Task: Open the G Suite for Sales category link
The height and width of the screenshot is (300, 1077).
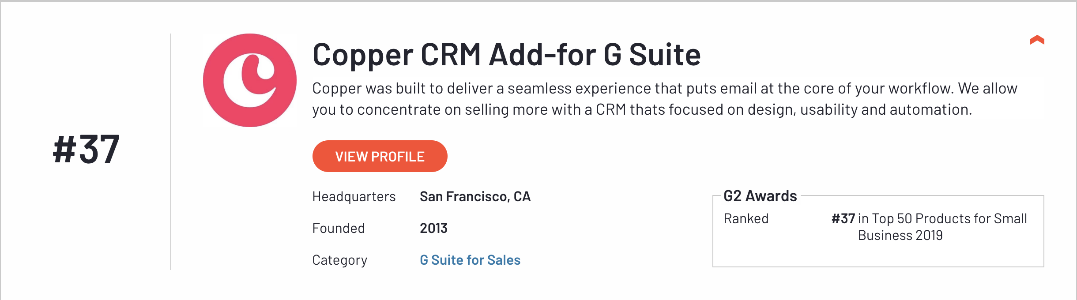Action: point(470,260)
